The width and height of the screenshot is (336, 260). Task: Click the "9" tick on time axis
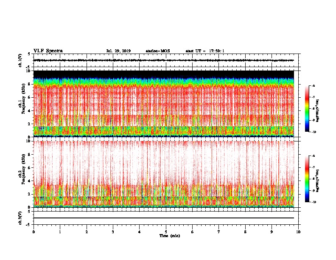pos(272,232)
